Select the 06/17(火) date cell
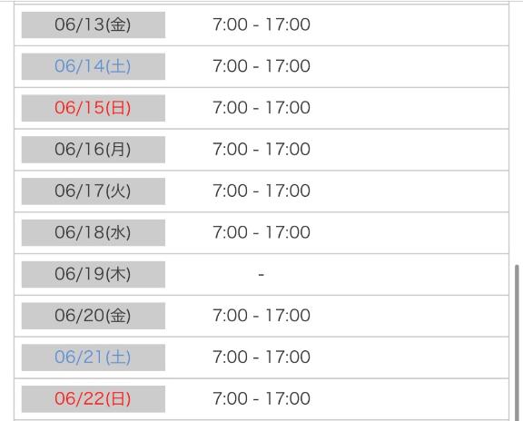The image size is (523, 421). point(94,191)
